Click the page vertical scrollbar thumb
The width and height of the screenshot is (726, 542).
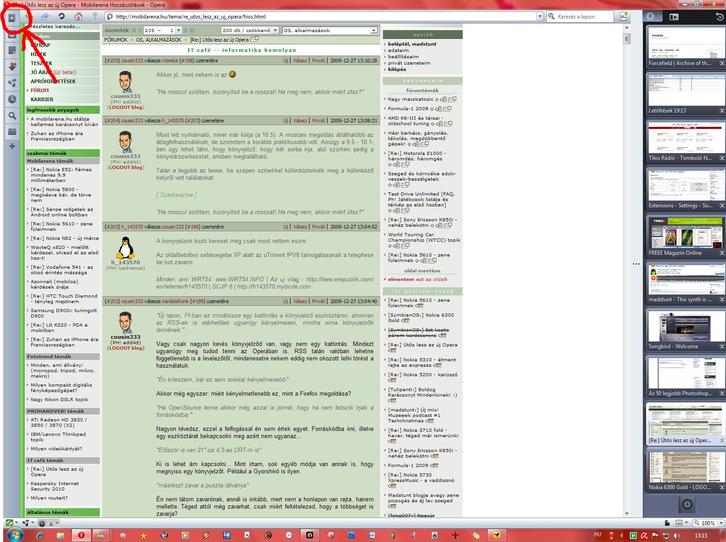coord(627,39)
